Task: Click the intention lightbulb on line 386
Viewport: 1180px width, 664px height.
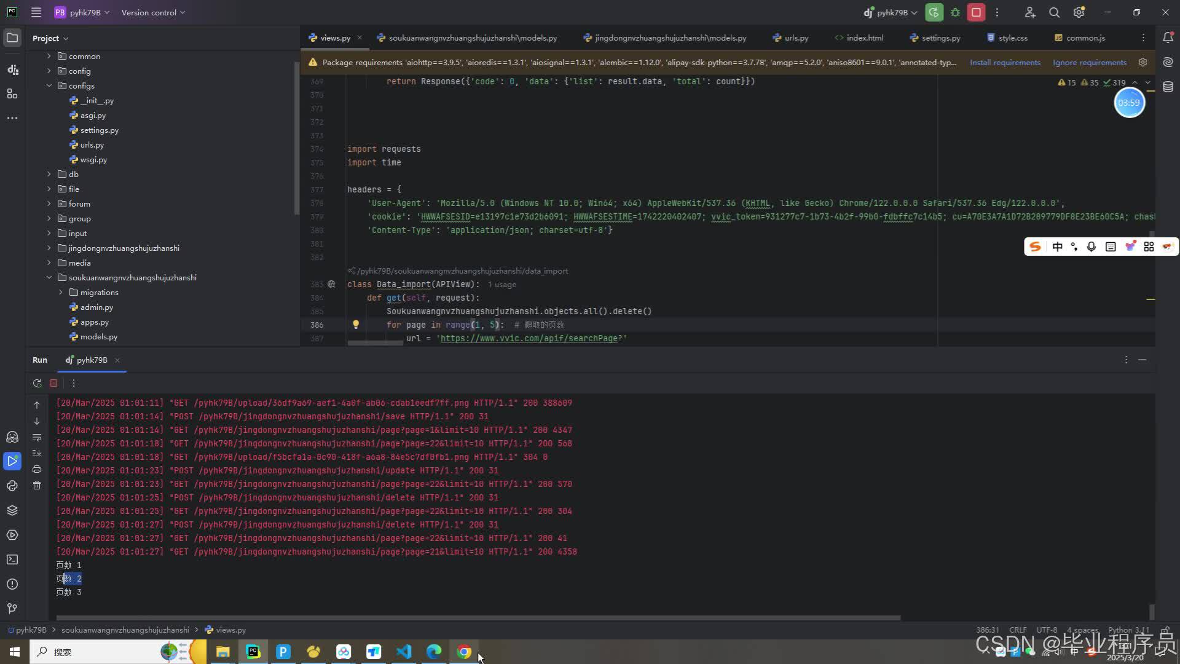Action: [355, 325]
